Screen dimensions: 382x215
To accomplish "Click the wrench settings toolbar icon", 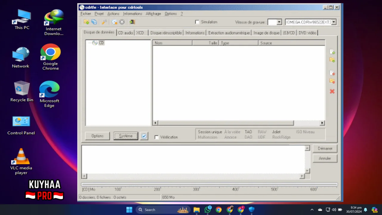I will (104, 22).
